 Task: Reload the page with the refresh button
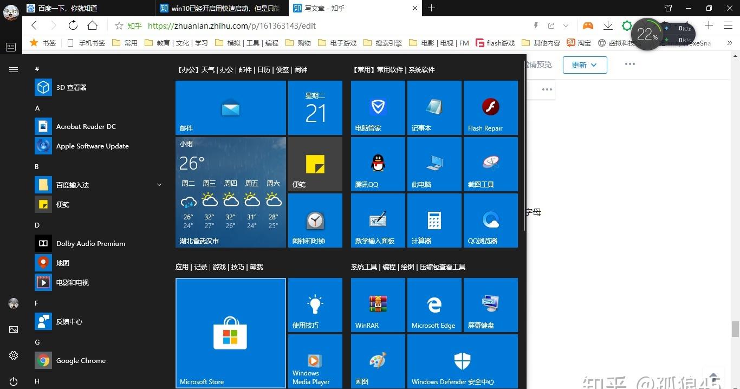[73, 25]
